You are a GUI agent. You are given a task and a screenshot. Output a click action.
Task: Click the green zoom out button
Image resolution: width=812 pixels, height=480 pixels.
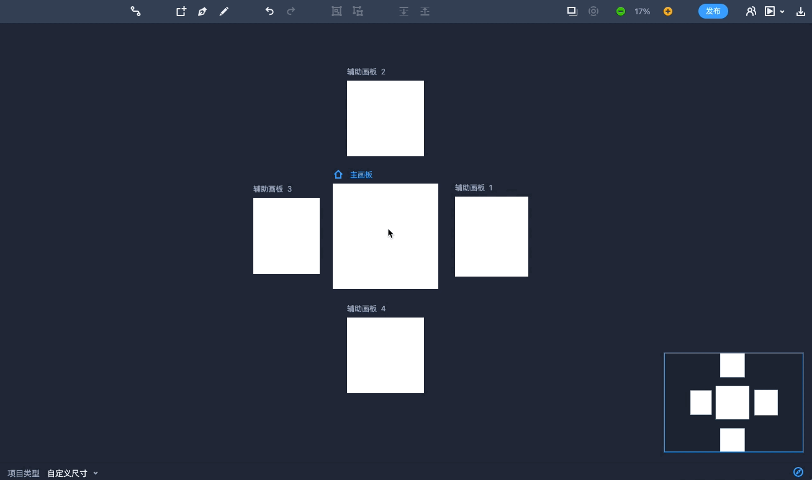click(x=620, y=11)
